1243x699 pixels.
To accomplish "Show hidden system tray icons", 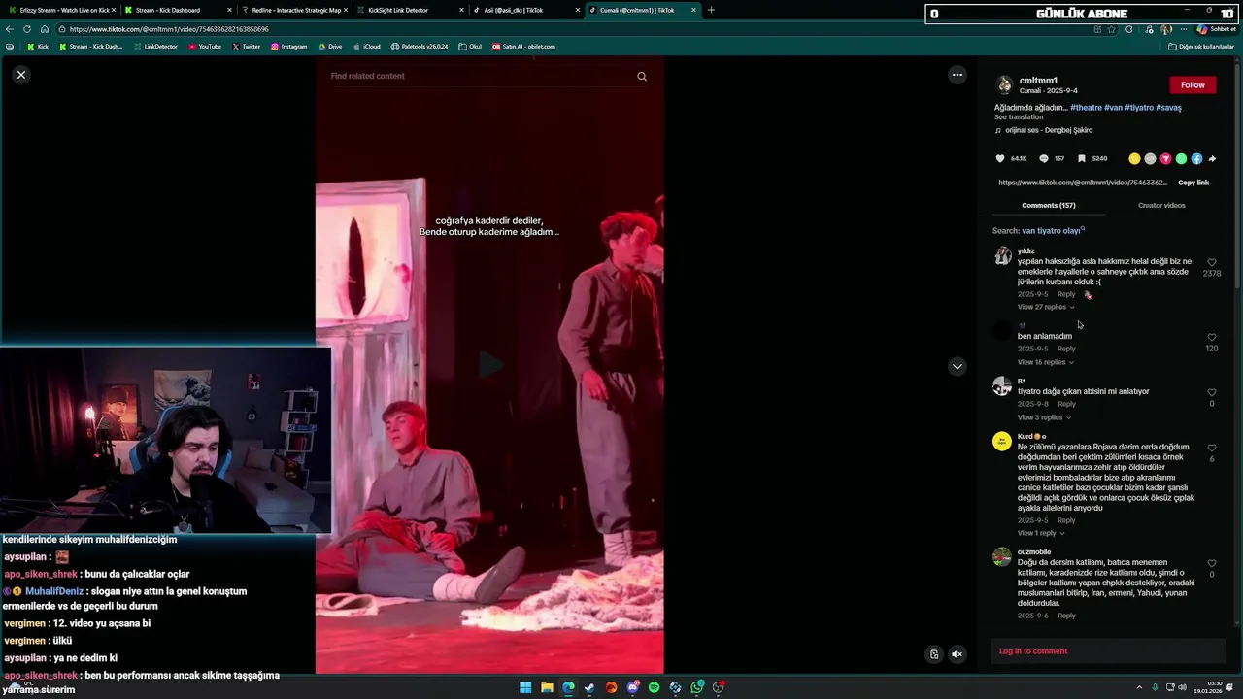I will point(1139,687).
